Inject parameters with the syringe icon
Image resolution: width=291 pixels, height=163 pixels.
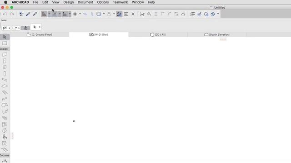point(35,14)
